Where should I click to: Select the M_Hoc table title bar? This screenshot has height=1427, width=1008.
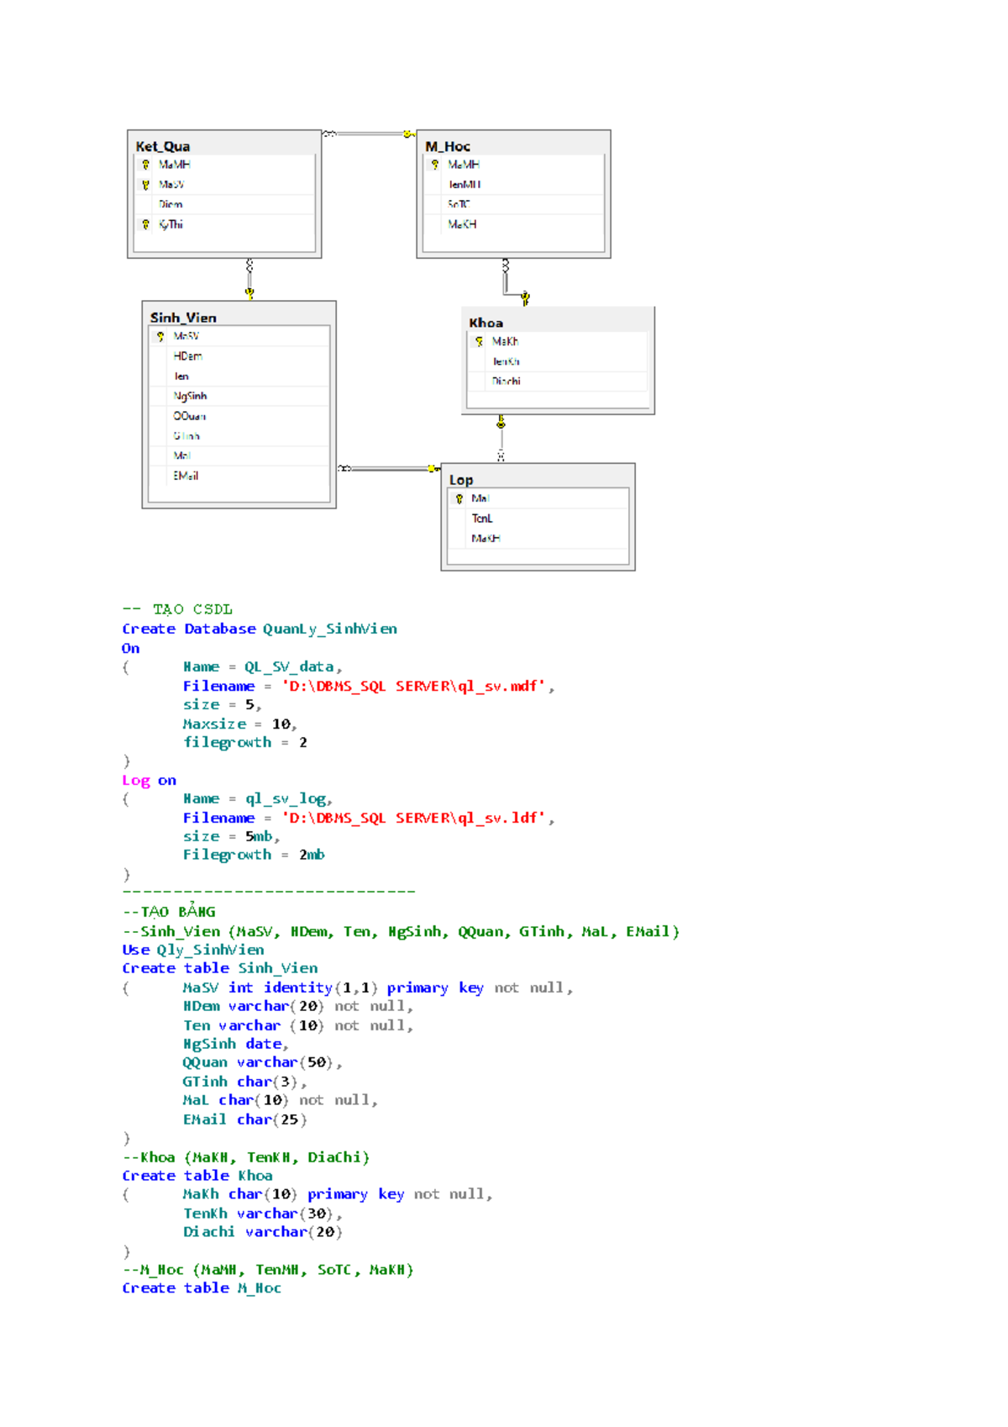click(x=513, y=146)
